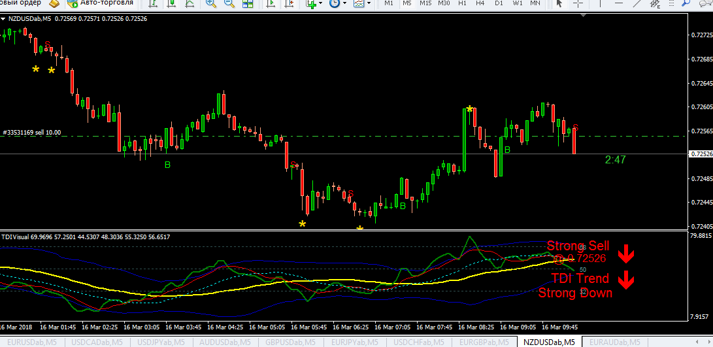
Task: Select the M15 timeframe
Action: (x=425, y=3)
